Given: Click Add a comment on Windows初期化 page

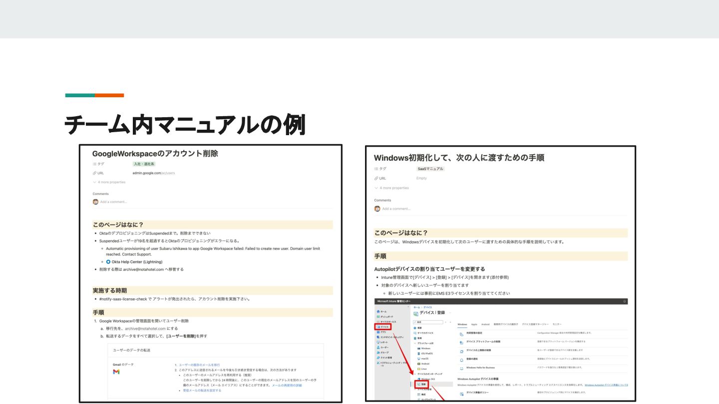Looking at the screenshot, I should click(396, 208).
